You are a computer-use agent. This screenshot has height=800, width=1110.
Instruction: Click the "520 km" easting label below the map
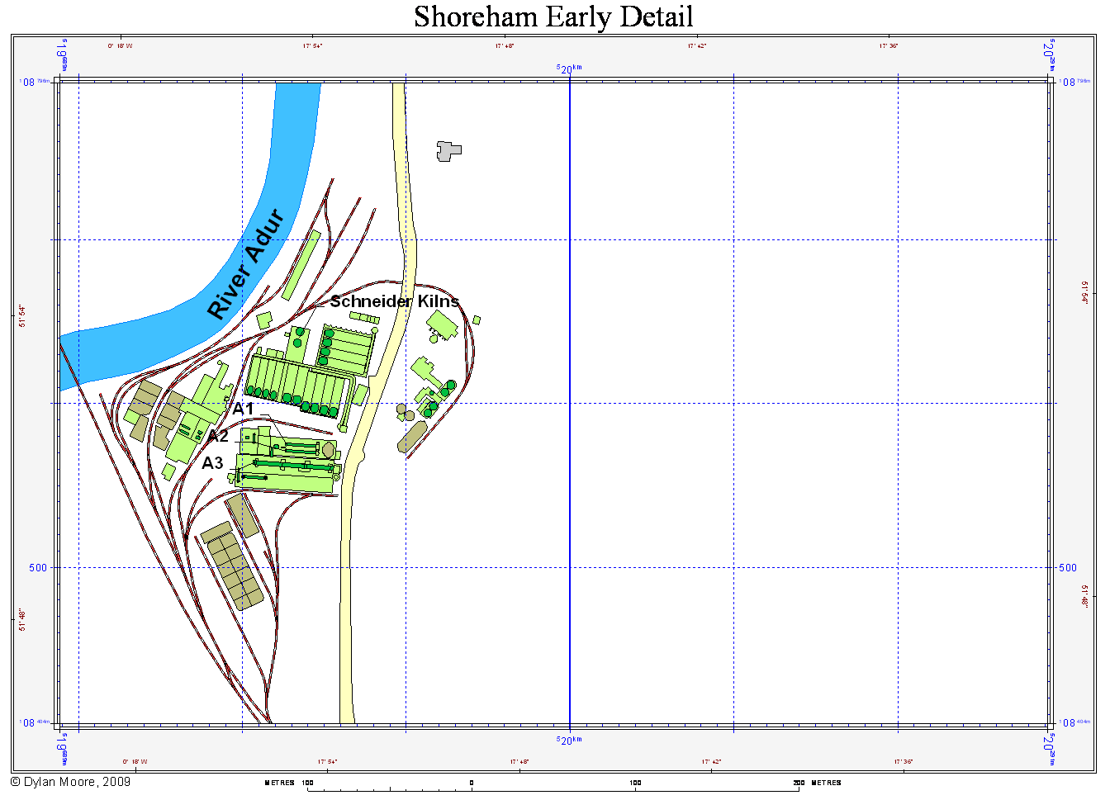click(569, 740)
